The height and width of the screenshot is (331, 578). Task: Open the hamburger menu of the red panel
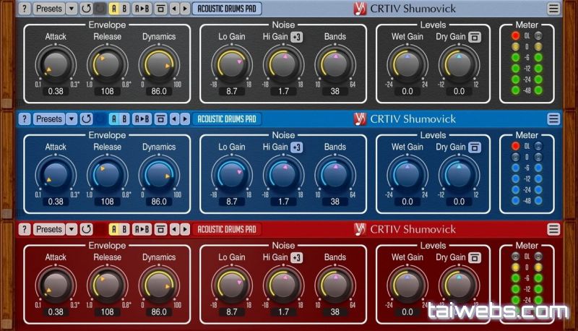coord(553,229)
